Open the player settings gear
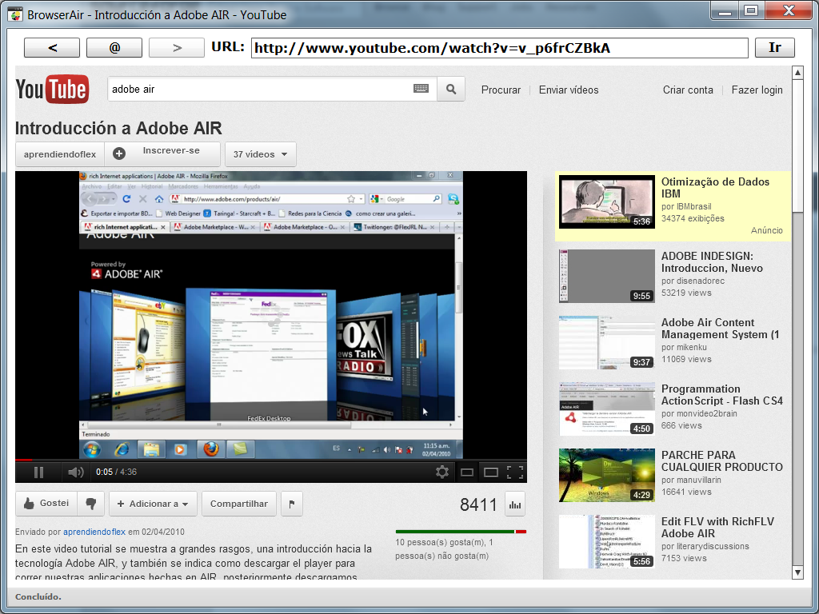The width and height of the screenshot is (819, 614). (x=442, y=472)
